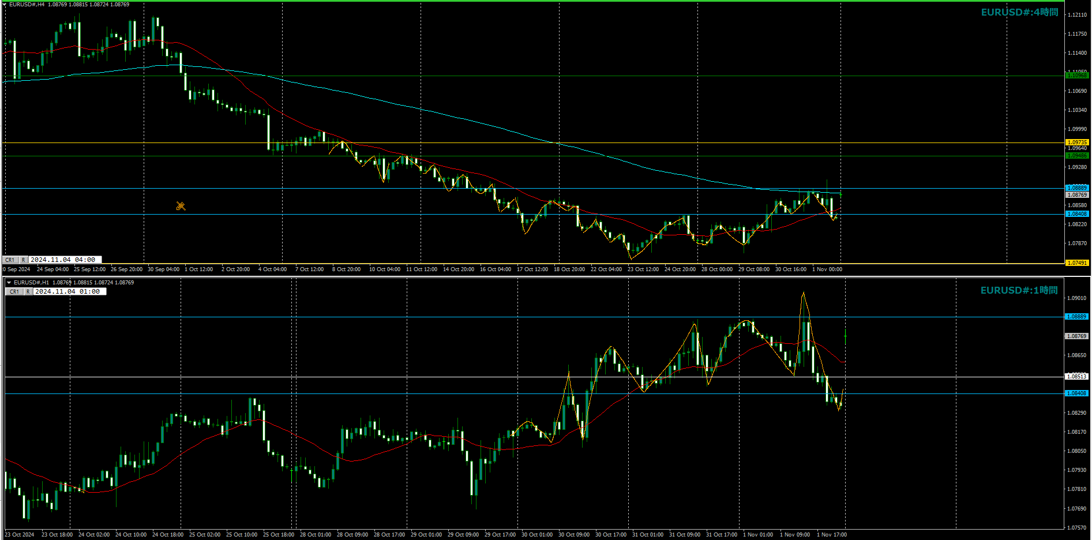Click the 1.08889 blue price label on H4 chart
This screenshot has height=540, width=1092.
pos(1076,188)
